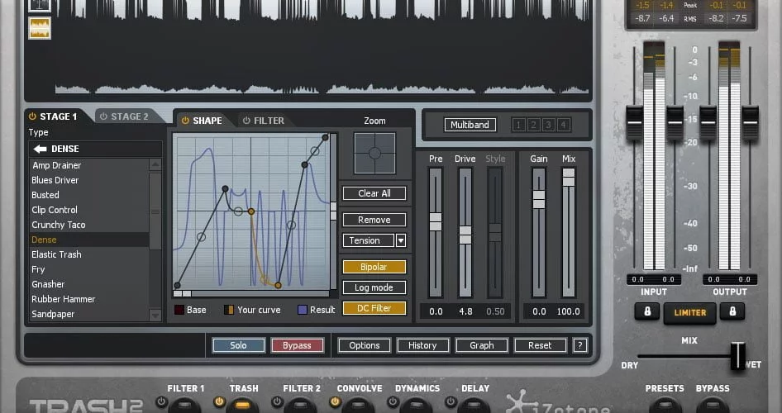Enable the Dynamics module power button
The image size is (782, 413).
tap(393, 401)
